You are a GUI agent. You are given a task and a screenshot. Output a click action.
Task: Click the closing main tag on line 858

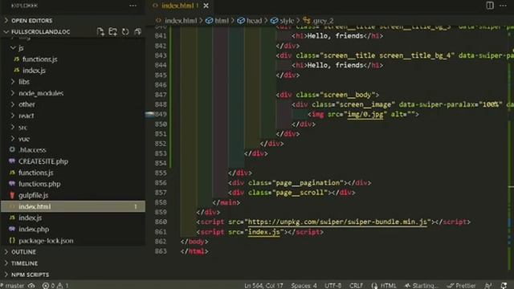pos(226,202)
